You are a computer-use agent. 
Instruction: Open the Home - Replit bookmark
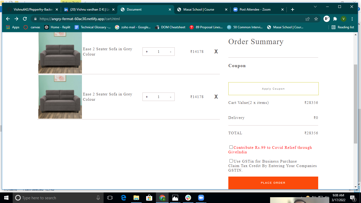[57, 27]
